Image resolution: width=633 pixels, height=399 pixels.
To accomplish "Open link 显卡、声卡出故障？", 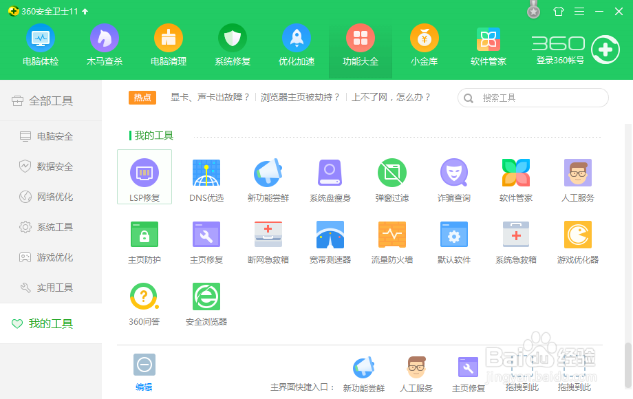I will tap(210, 97).
